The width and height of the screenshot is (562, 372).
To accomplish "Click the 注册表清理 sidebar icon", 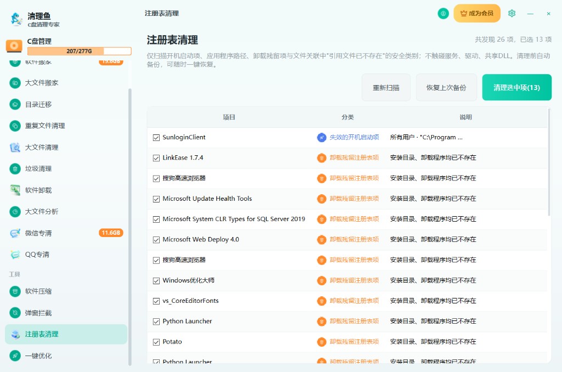I will (15, 334).
